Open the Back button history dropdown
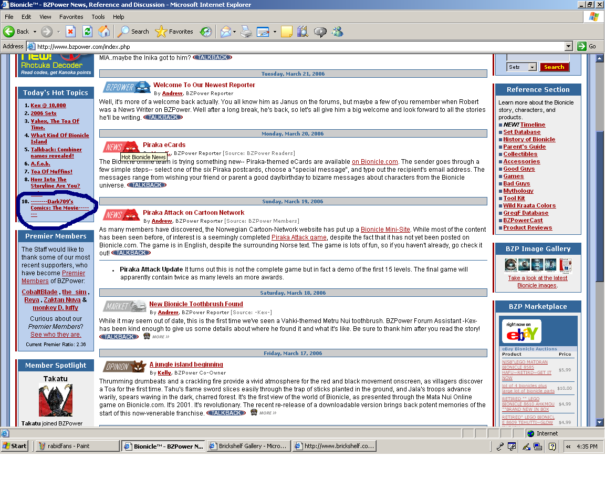 (35, 32)
